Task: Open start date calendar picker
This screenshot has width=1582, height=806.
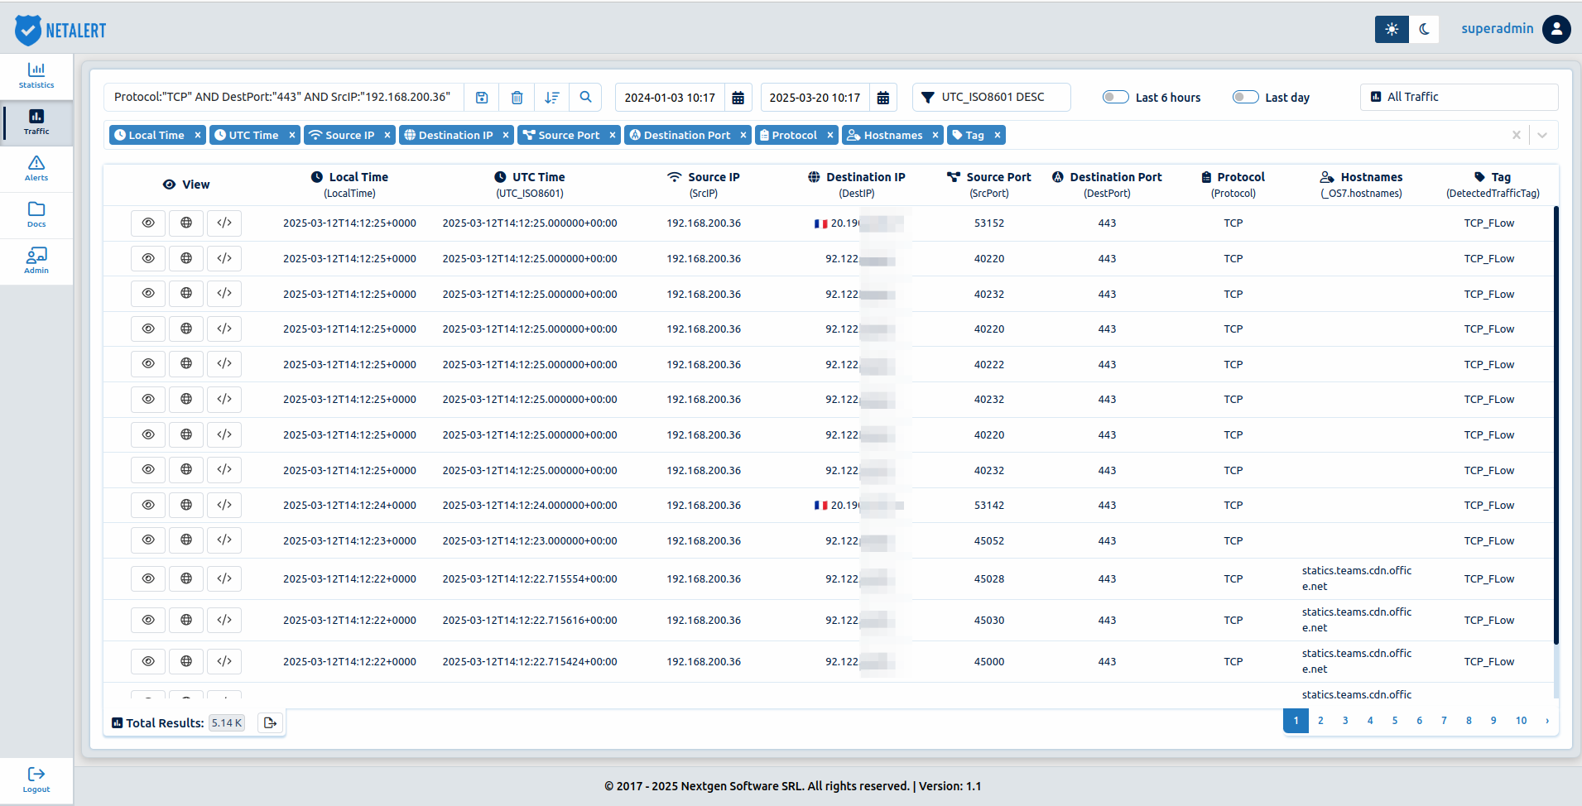Action: (x=738, y=98)
